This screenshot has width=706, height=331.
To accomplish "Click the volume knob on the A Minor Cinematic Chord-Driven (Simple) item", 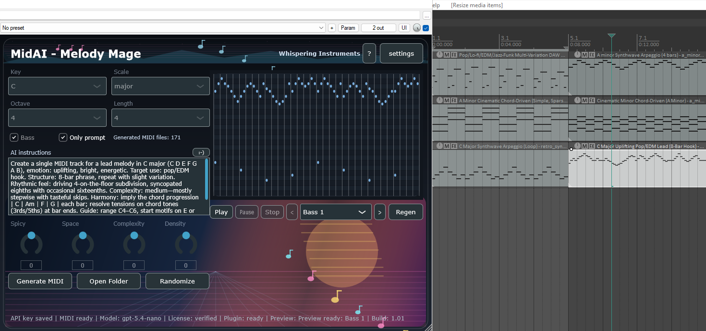I will pos(439,100).
